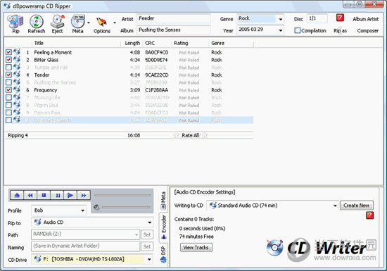
Task: Open the CD Drive TOSHIBA dropdown
Action: pos(150,259)
